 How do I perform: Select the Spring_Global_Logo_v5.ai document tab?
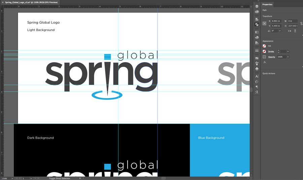coord(31,2)
